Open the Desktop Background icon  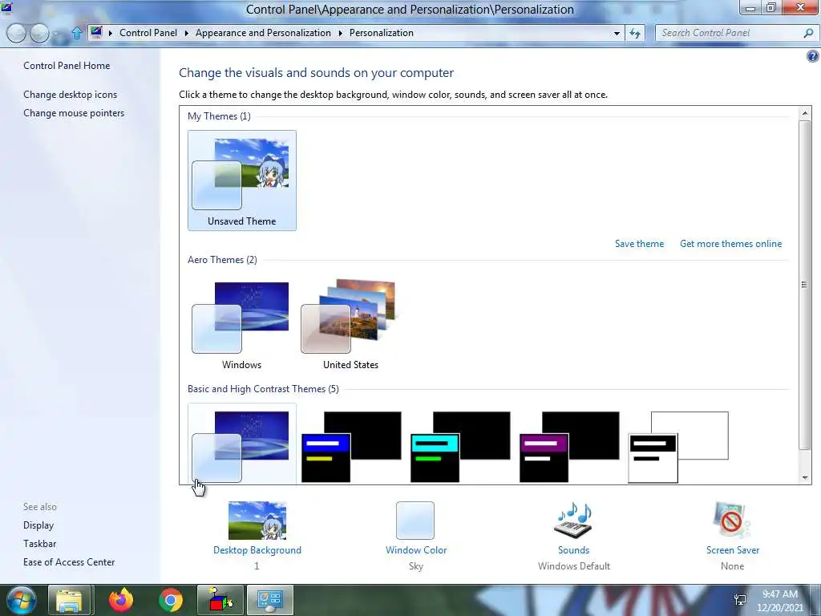point(257,521)
